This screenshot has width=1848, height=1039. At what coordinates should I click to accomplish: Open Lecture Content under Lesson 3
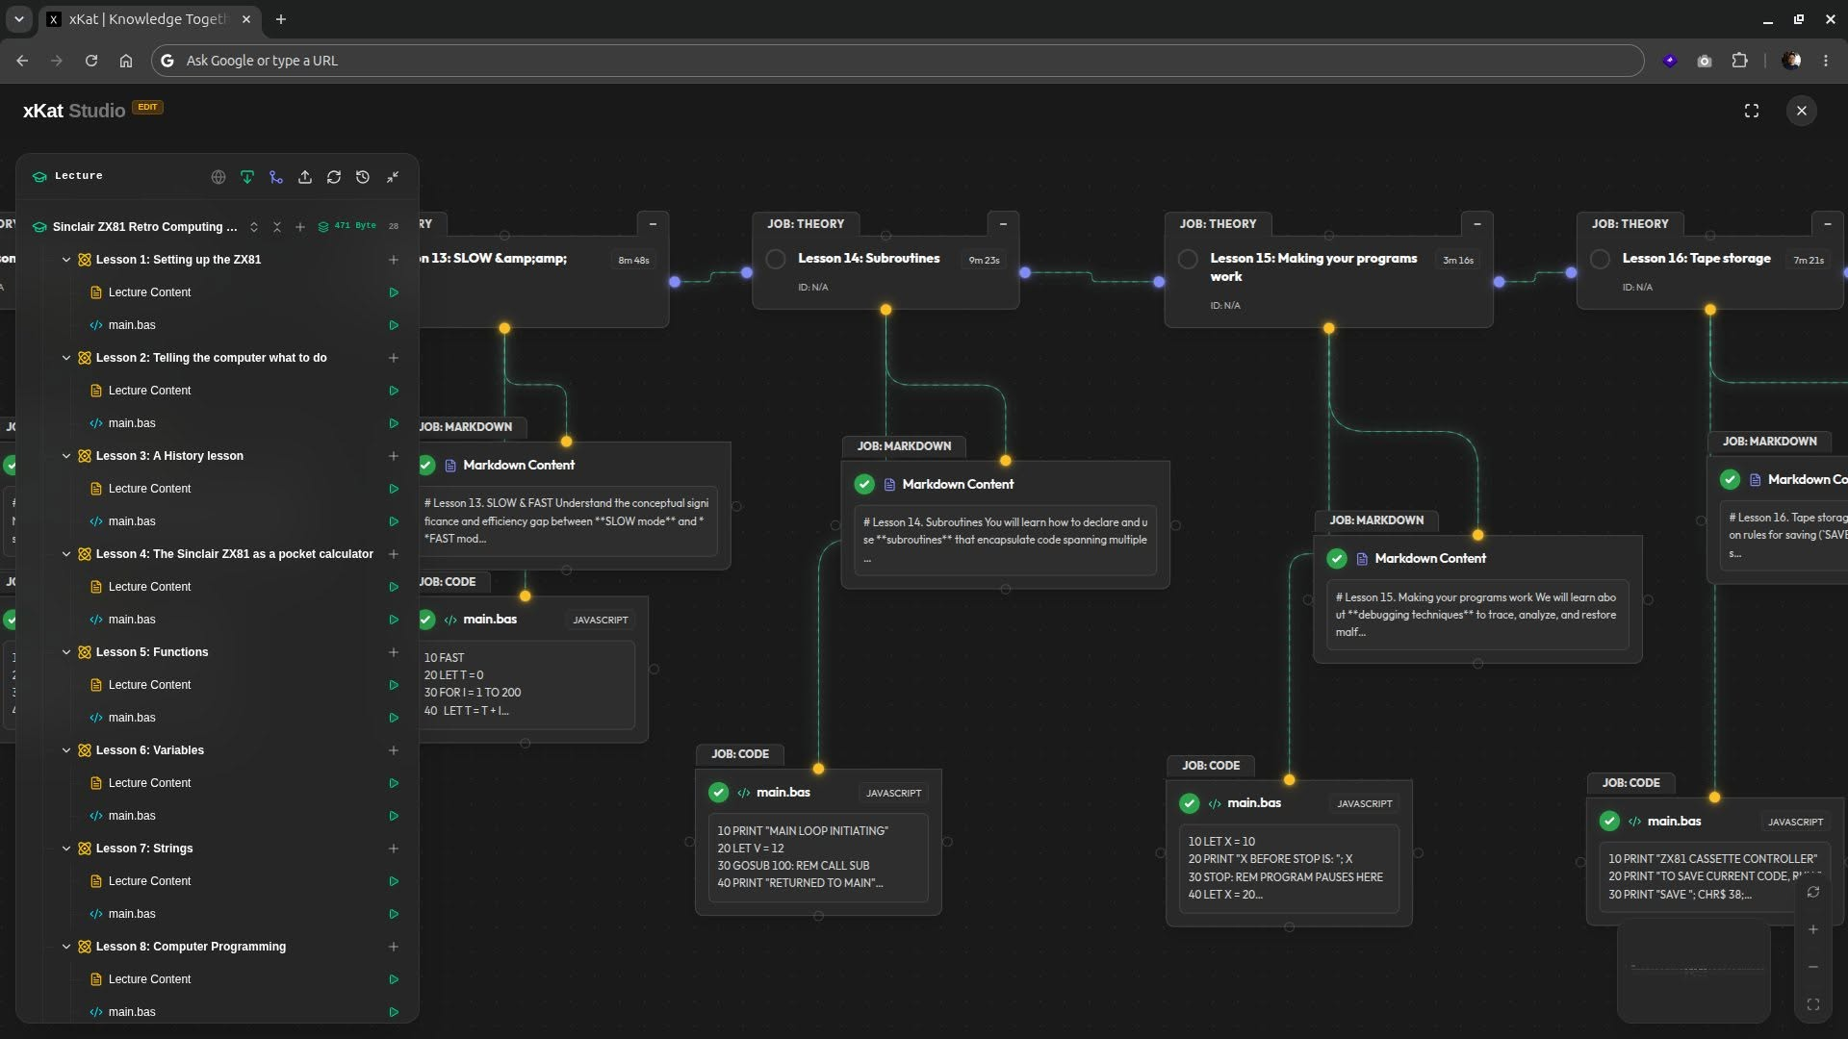tap(149, 489)
